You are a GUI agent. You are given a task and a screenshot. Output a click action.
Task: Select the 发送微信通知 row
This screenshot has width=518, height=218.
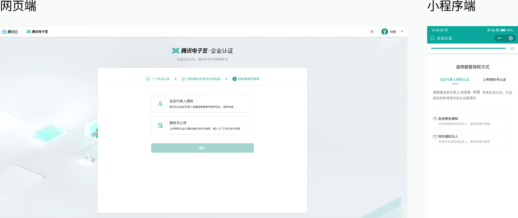[472, 121]
